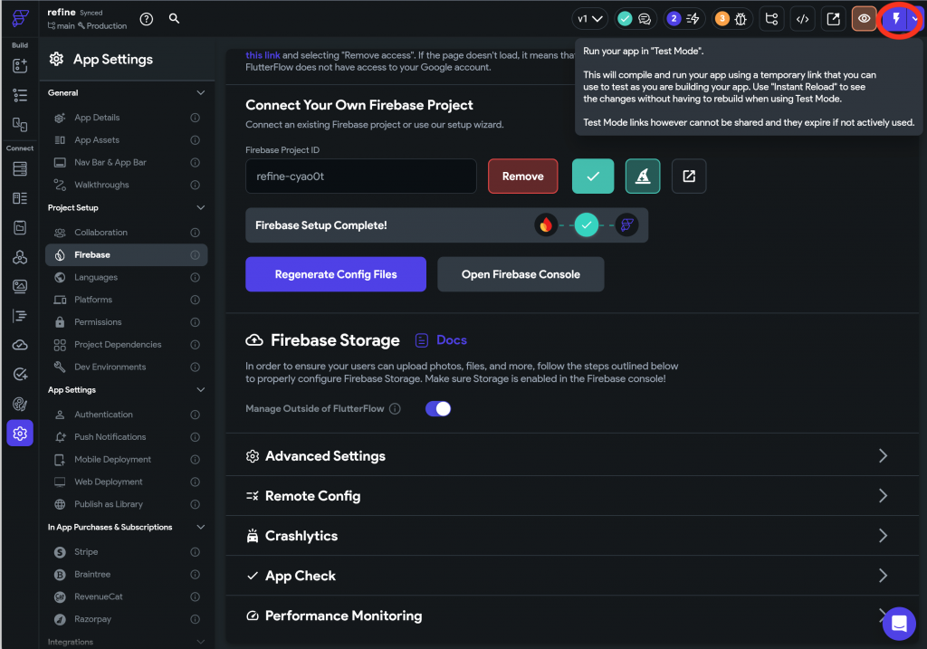Open Web Deployment settings
Screen dimensions: 927x649
127,482
